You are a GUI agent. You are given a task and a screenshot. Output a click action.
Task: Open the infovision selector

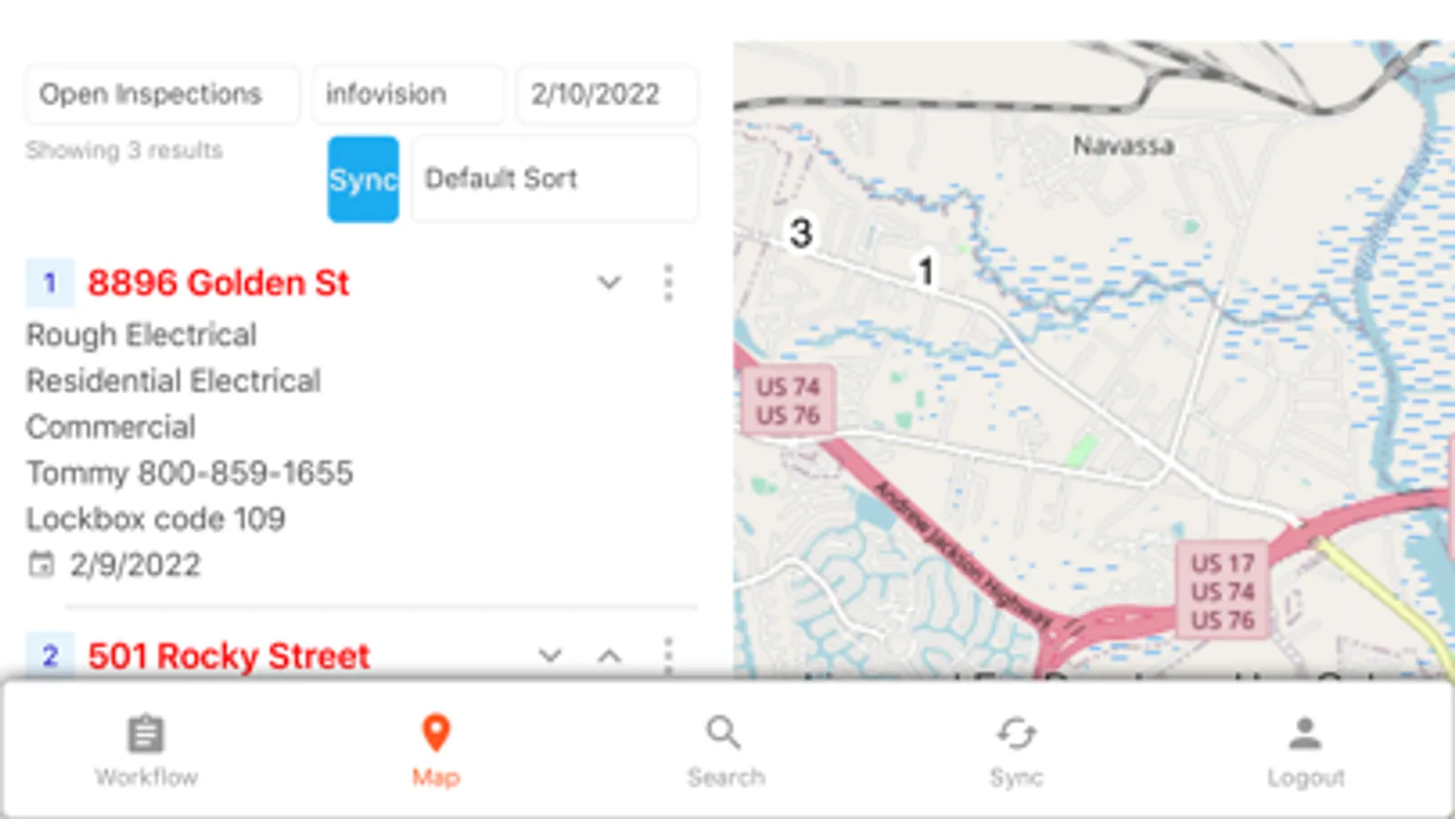pyautogui.click(x=408, y=94)
